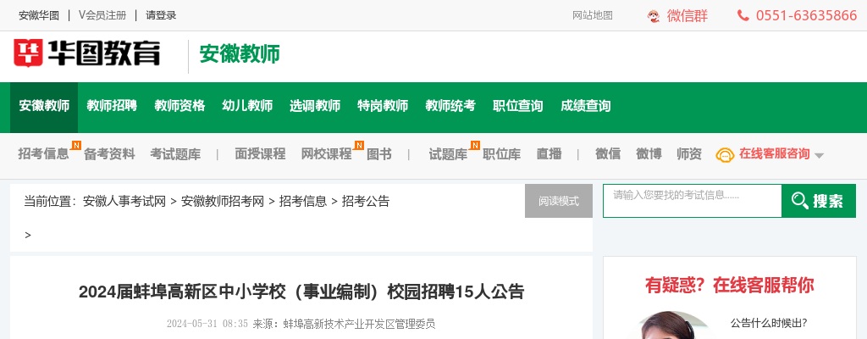Click the 微信群 link
The width and height of the screenshot is (867, 339).
(x=687, y=15)
